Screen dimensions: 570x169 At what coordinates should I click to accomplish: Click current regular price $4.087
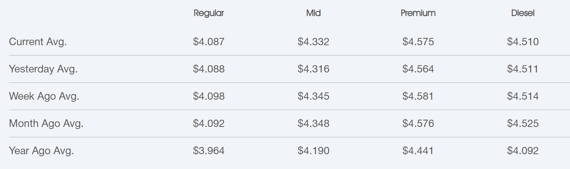coord(209,42)
